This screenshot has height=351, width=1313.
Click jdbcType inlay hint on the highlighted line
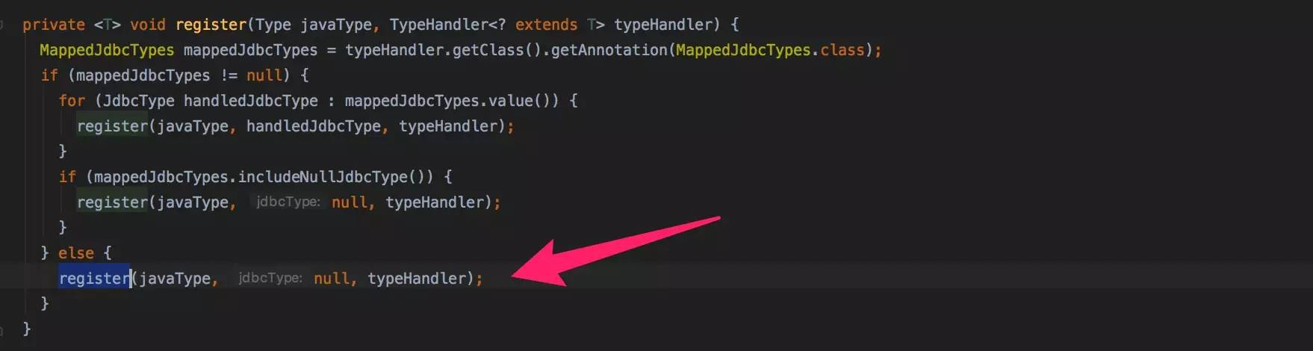270,279
